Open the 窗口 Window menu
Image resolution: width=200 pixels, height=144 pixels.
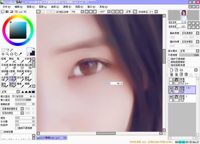coord(91,7)
